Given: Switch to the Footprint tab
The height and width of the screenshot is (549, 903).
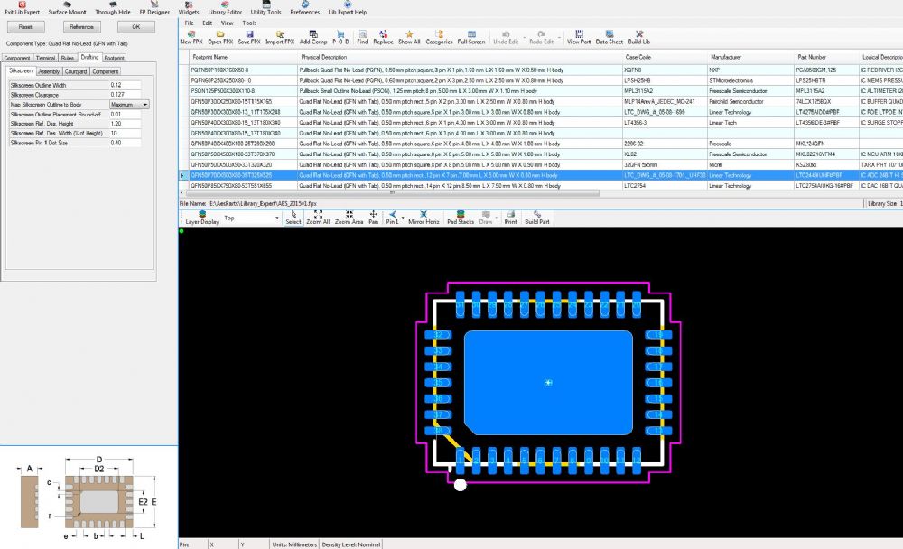Looking at the screenshot, I should tap(115, 58).
